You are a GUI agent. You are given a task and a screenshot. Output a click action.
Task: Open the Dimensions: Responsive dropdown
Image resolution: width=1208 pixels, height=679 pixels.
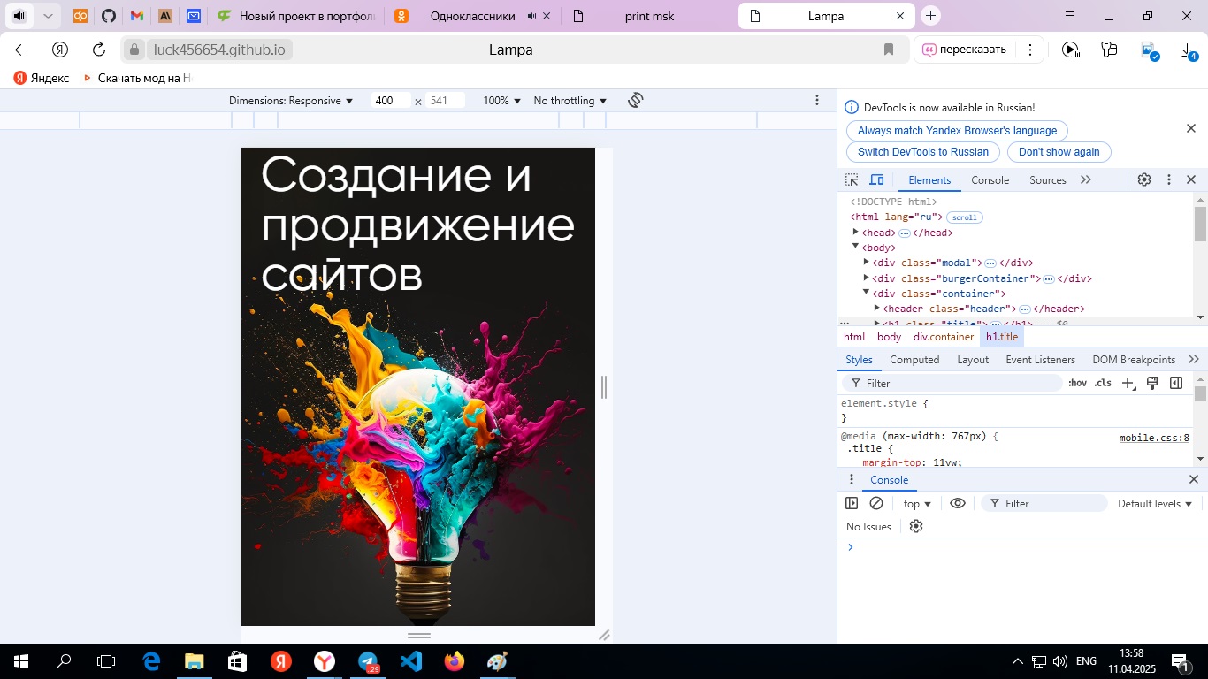point(291,101)
